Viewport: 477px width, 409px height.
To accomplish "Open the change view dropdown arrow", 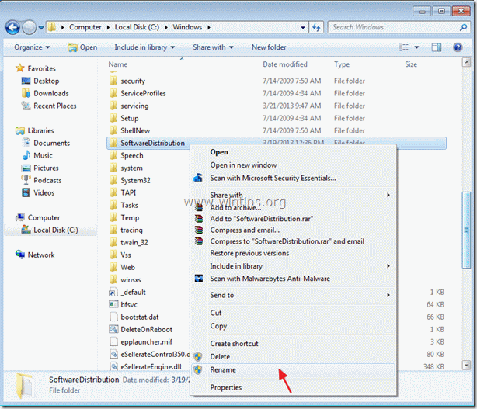I will 416,47.
